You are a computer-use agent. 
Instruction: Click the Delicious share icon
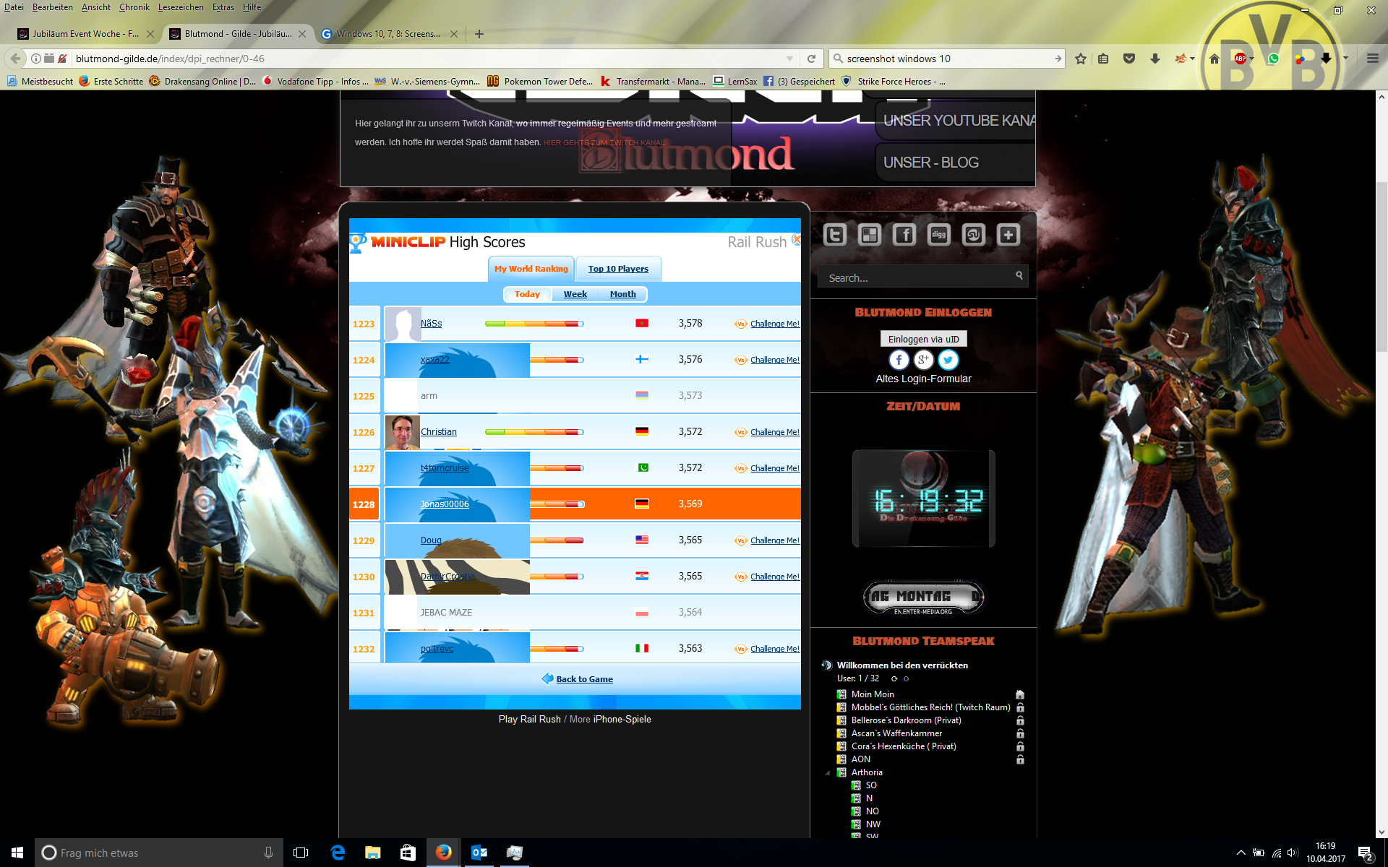(870, 235)
